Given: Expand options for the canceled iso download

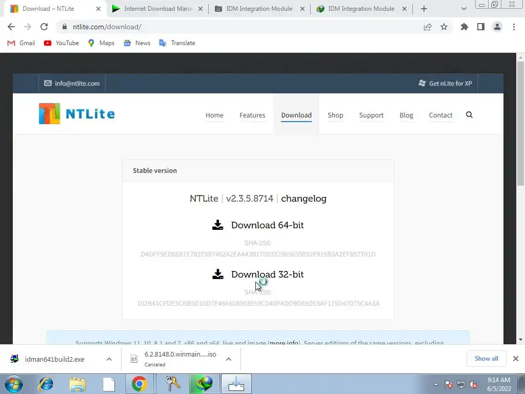Looking at the screenshot, I should pos(229,359).
